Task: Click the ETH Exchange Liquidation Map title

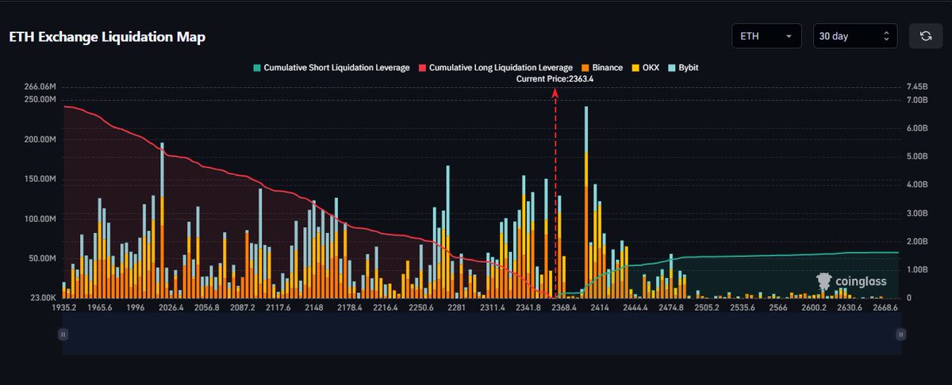Action: pos(107,37)
